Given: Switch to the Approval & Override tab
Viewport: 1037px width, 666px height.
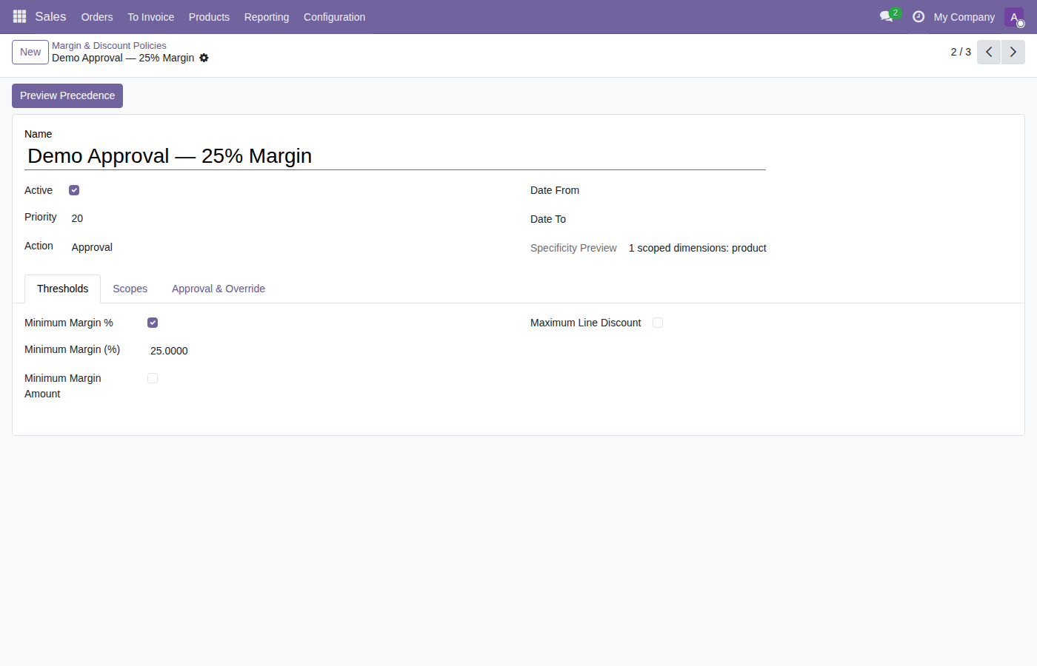Looking at the screenshot, I should tap(219, 289).
